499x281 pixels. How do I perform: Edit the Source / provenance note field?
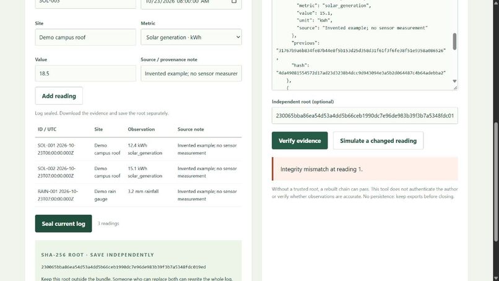click(x=191, y=74)
